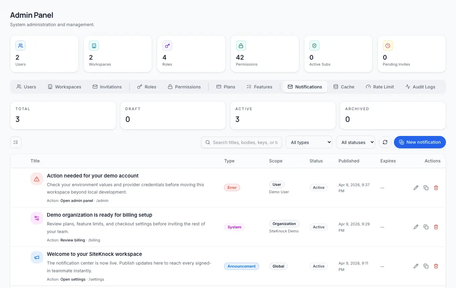Viewport: 456px width, 288px height.
Task: Switch to the Users tab
Action: click(x=26, y=87)
